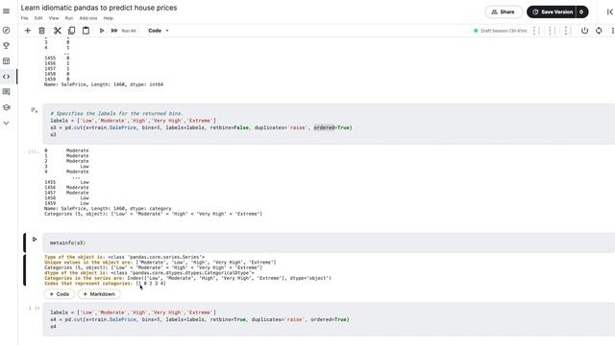The height and width of the screenshot is (345, 615).
Task: Collapse the right side panel
Action: click(609, 11)
